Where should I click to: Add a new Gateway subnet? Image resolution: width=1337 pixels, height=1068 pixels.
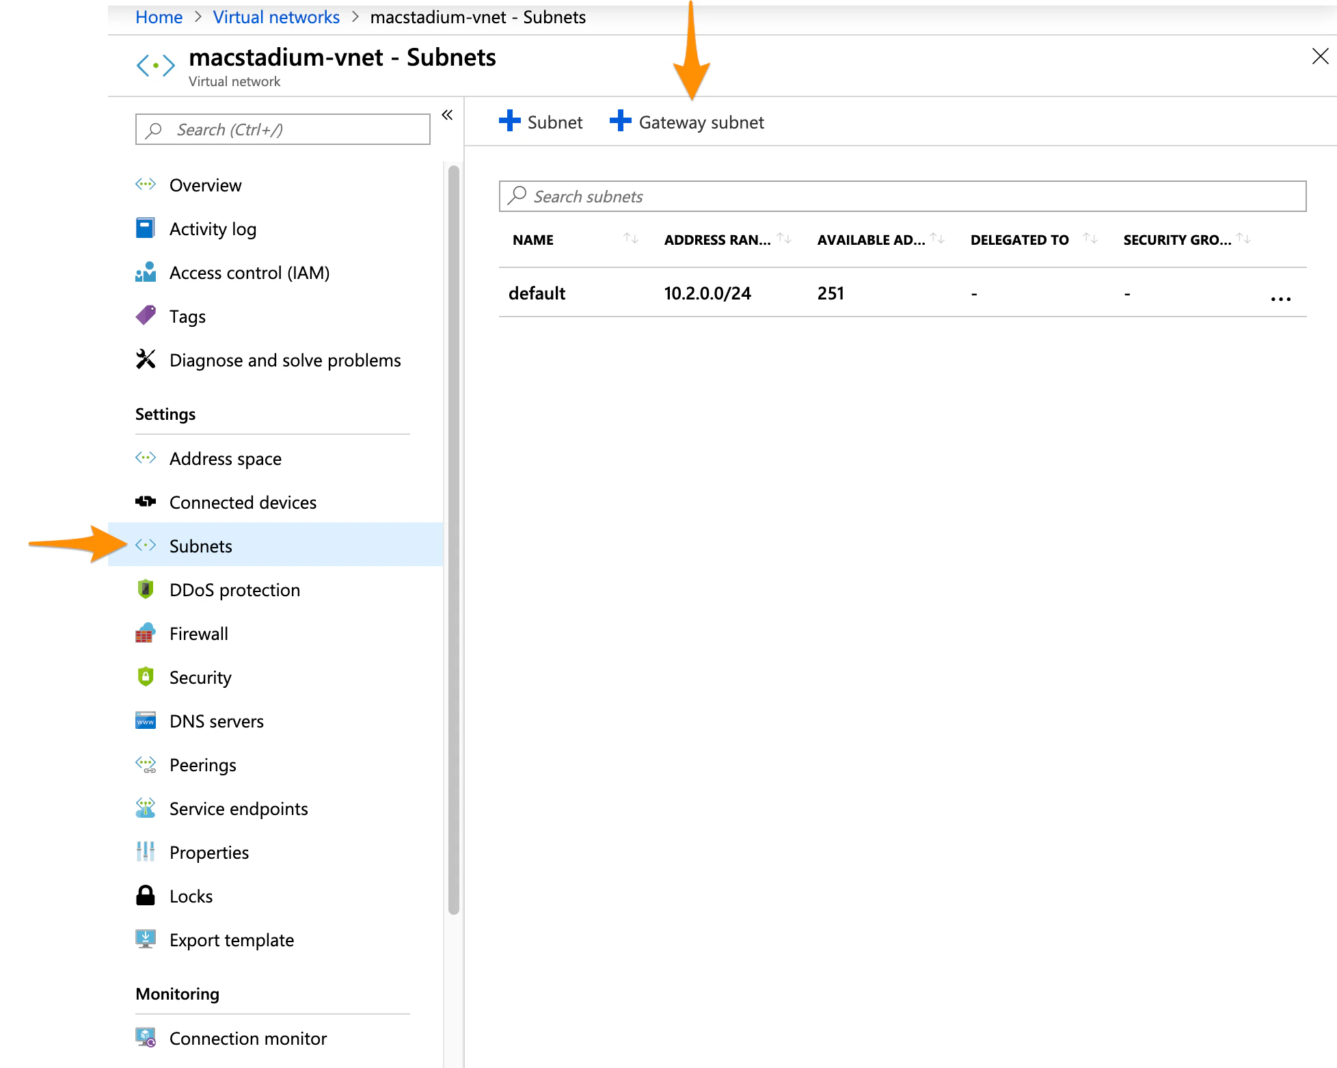[686, 122]
